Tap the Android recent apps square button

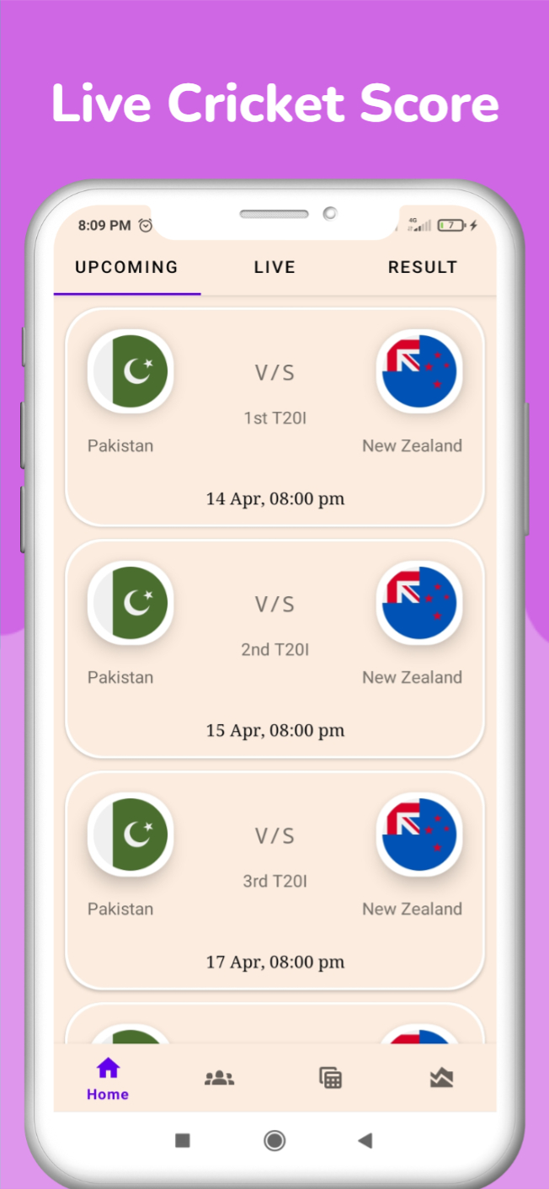tap(183, 1141)
